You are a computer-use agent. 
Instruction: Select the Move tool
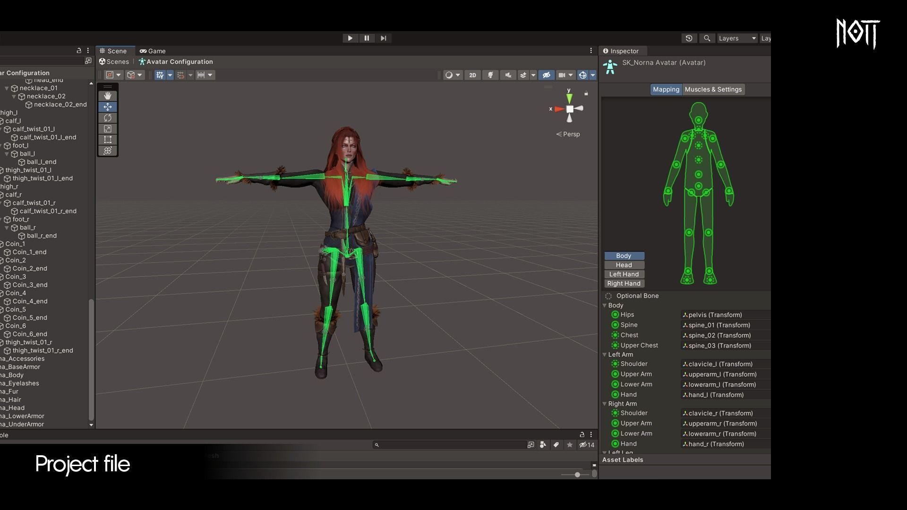pos(108,107)
